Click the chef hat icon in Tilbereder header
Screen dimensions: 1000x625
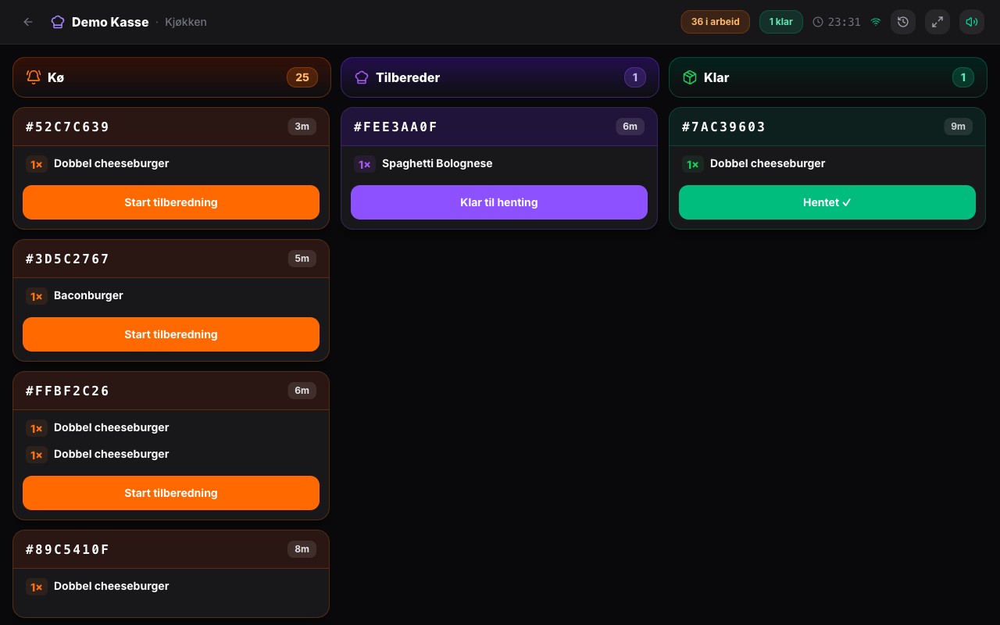[x=362, y=77]
